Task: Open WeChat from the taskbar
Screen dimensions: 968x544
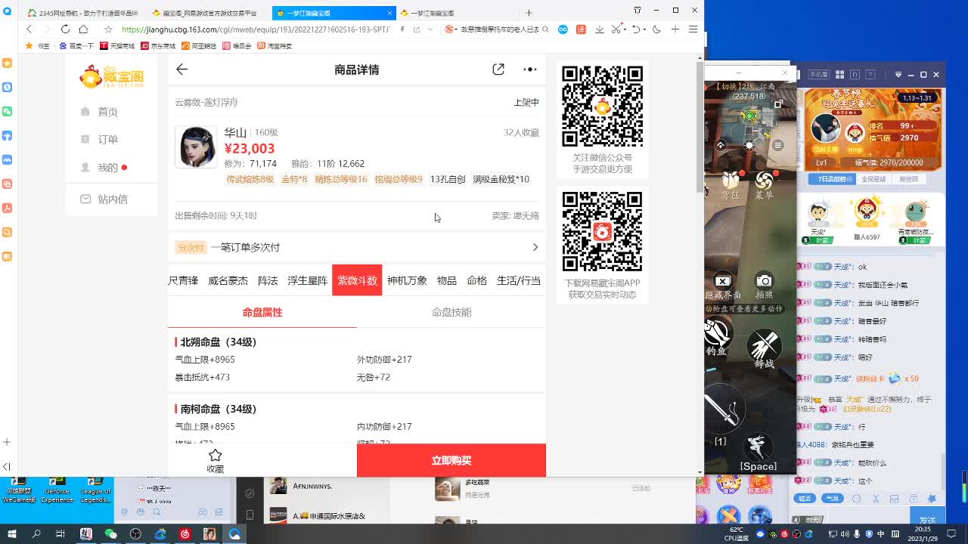Action: (x=110, y=533)
